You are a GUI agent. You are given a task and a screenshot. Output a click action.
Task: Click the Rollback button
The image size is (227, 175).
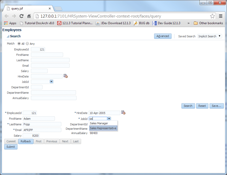coord(26,141)
